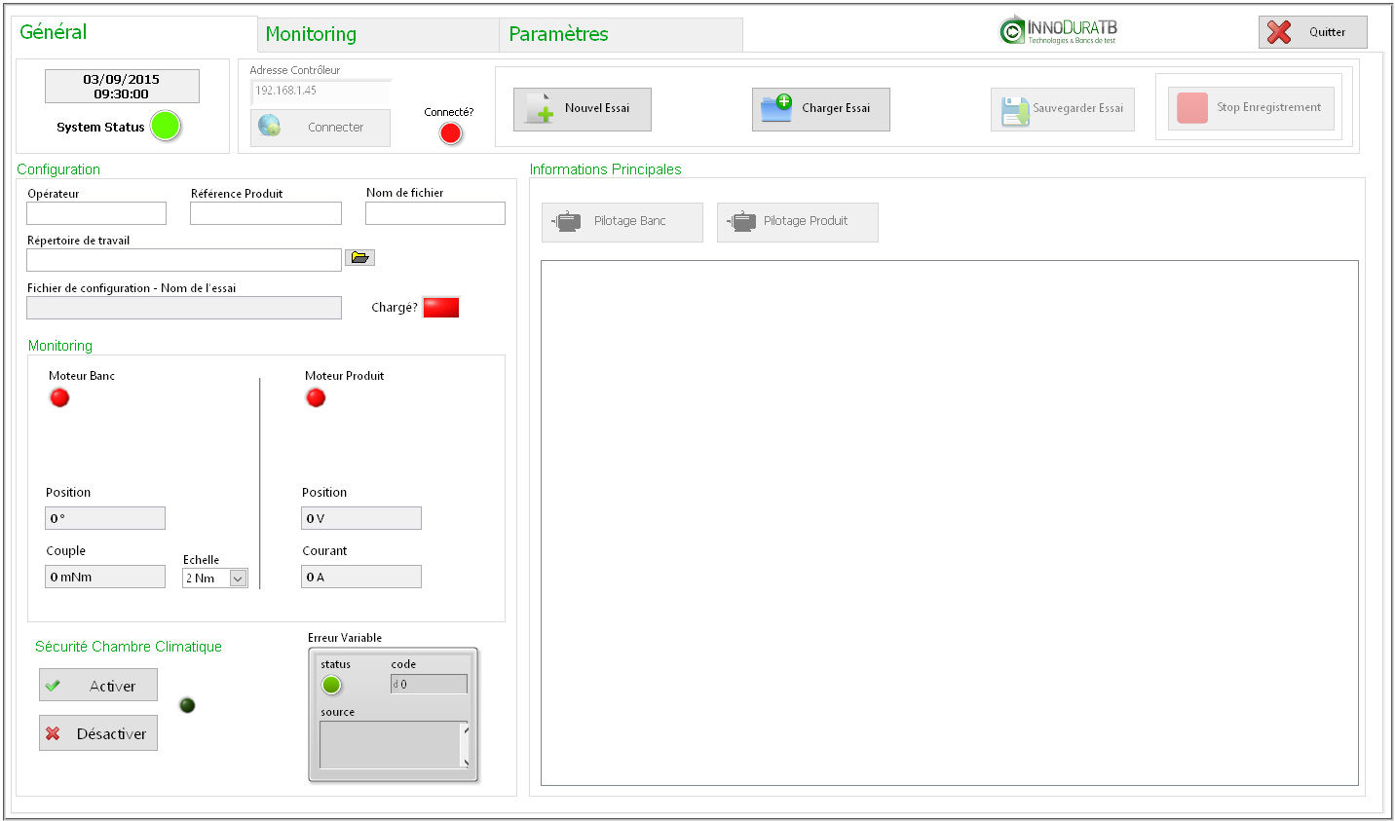Click the Nouvel Essai document icon
Image resolution: width=1395 pixels, height=821 pixels.
click(x=539, y=109)
